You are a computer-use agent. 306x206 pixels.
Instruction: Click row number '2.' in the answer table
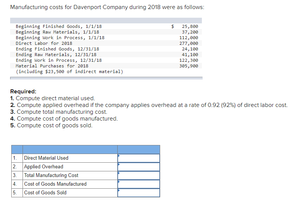(x=15, y=166)
